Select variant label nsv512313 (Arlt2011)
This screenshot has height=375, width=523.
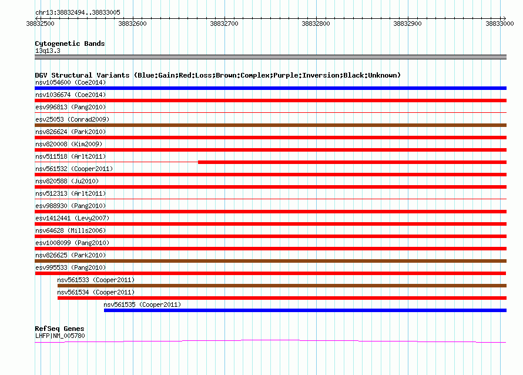[71, 193]
